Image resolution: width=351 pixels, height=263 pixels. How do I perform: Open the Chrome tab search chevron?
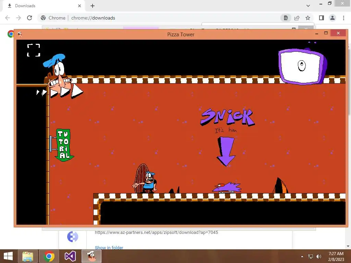pyautogui.click(x=308, y=6)
